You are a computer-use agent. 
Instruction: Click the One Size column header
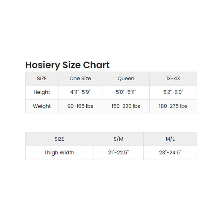(80, 79)
